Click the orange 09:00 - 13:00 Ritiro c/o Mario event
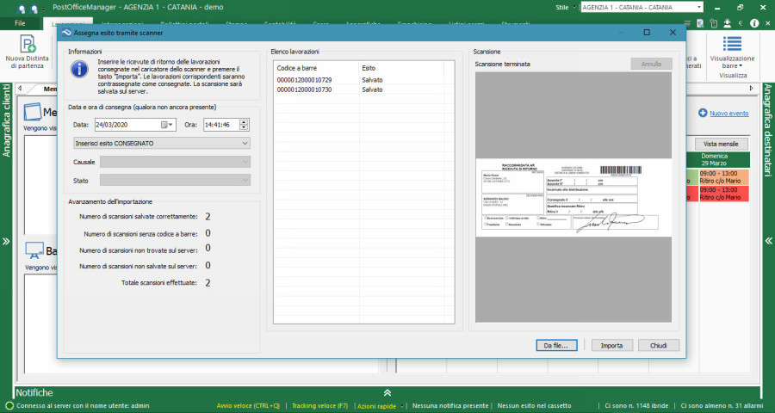 (724, 177)
